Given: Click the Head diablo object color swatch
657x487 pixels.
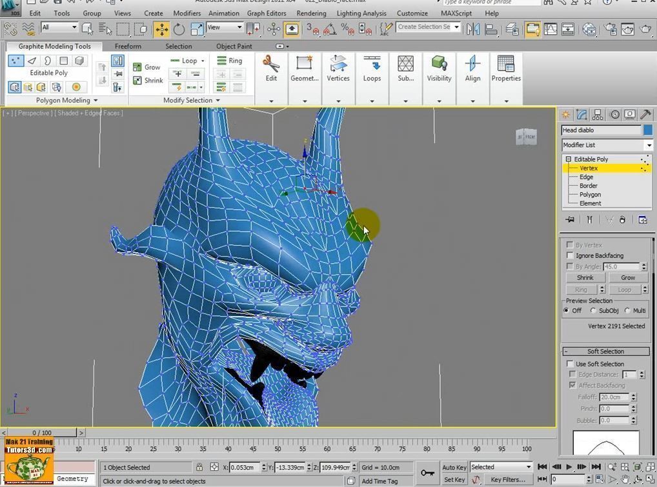Looking at the screenshot, I should (649, 130).
